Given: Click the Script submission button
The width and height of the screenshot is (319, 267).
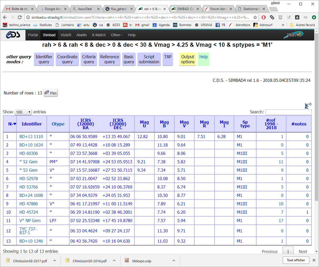Looking at the screenshot, I should (x=149, y=59).
